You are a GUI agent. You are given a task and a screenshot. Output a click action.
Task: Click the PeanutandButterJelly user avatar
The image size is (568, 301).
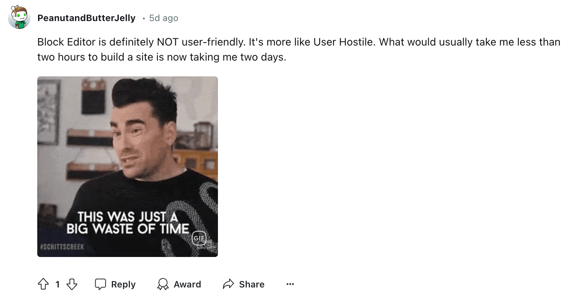click(x=19, y=18)
